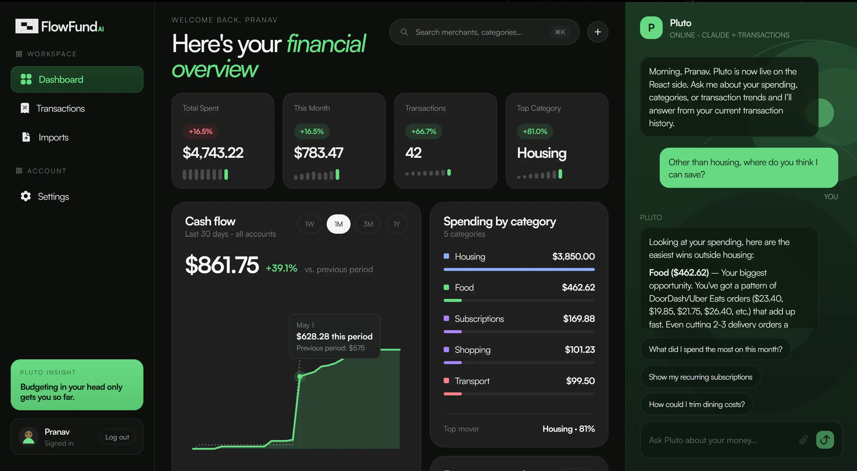
Task: Open the Total Spent stat card
Action: (223, 141)
